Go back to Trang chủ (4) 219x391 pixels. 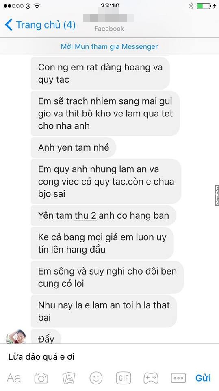[x=40, y=25]
